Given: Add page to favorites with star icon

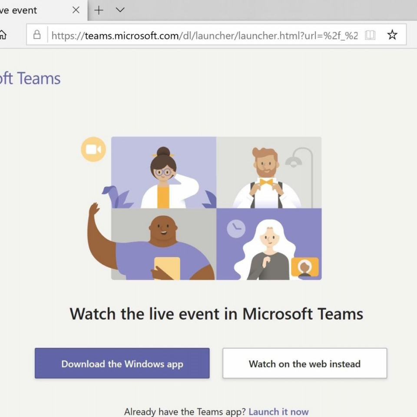Looking at the screenshot, I should (x=392, y=35).
